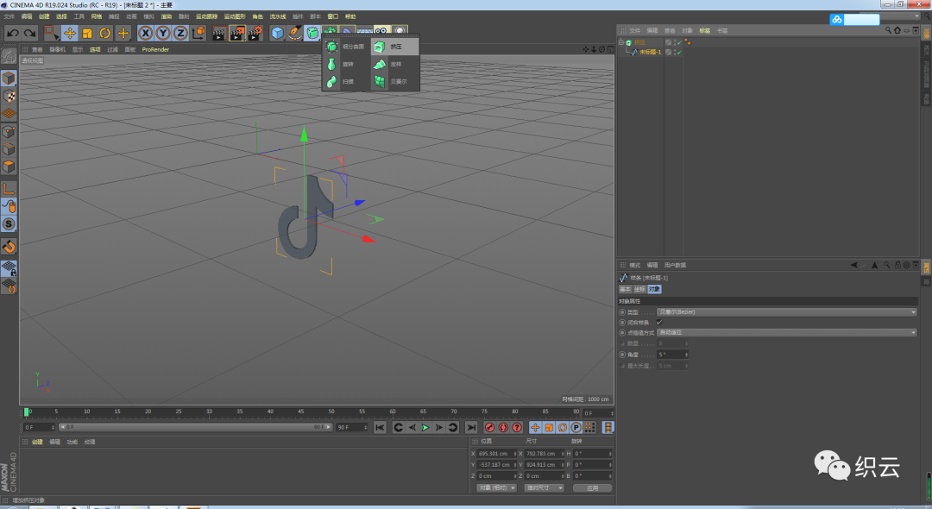Screen dimensions: 932x509
Task: Click home icon in object manager
Action: click(897, 30)
